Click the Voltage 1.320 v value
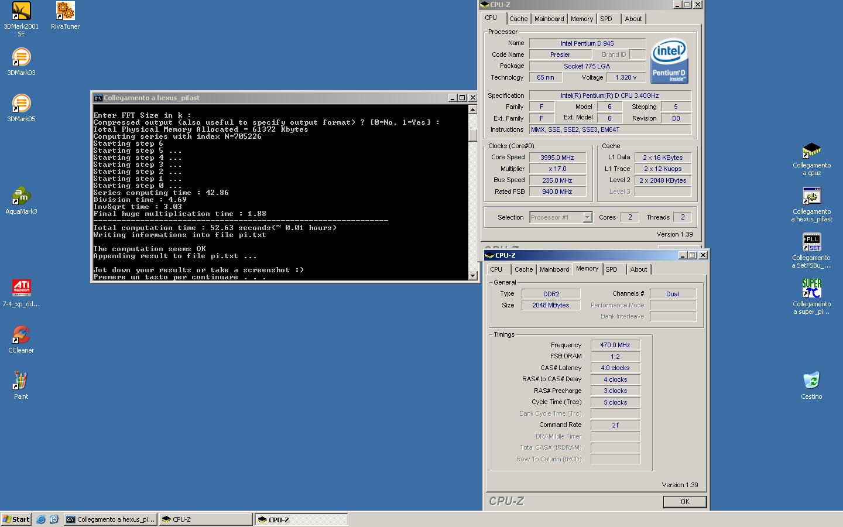843x527 pixels. pos(626,77)
